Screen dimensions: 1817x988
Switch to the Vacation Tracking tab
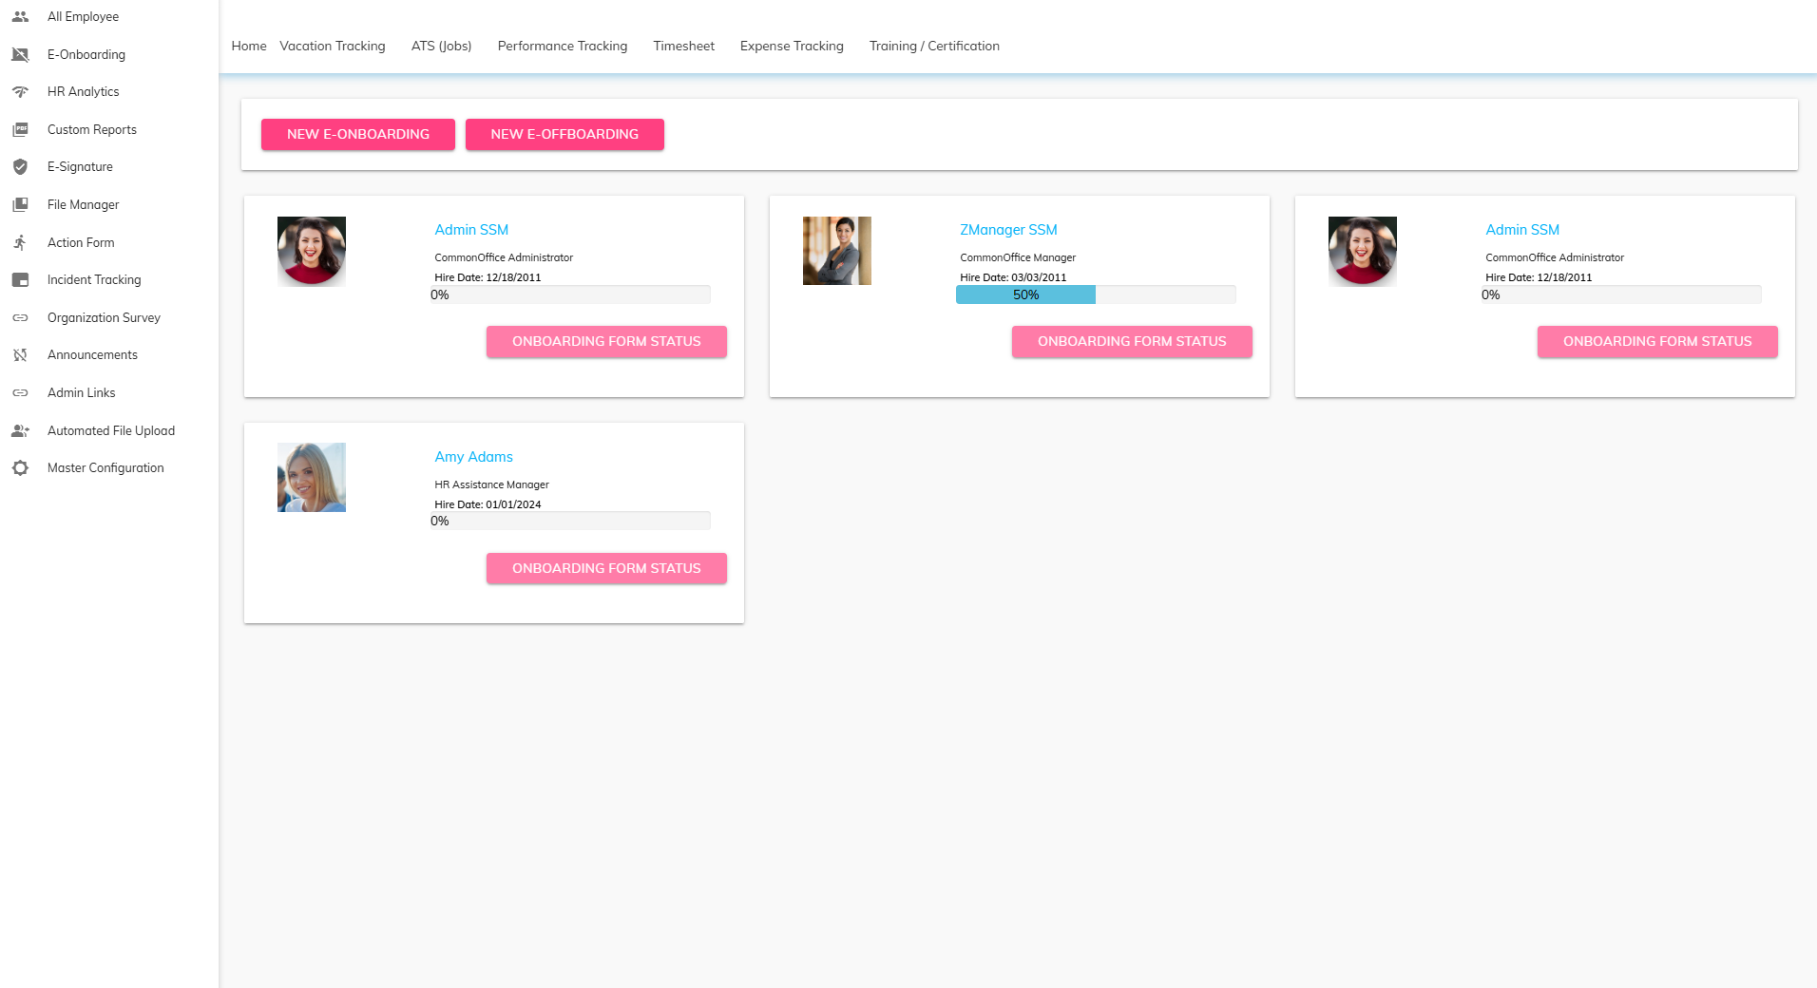click(332, 46)
